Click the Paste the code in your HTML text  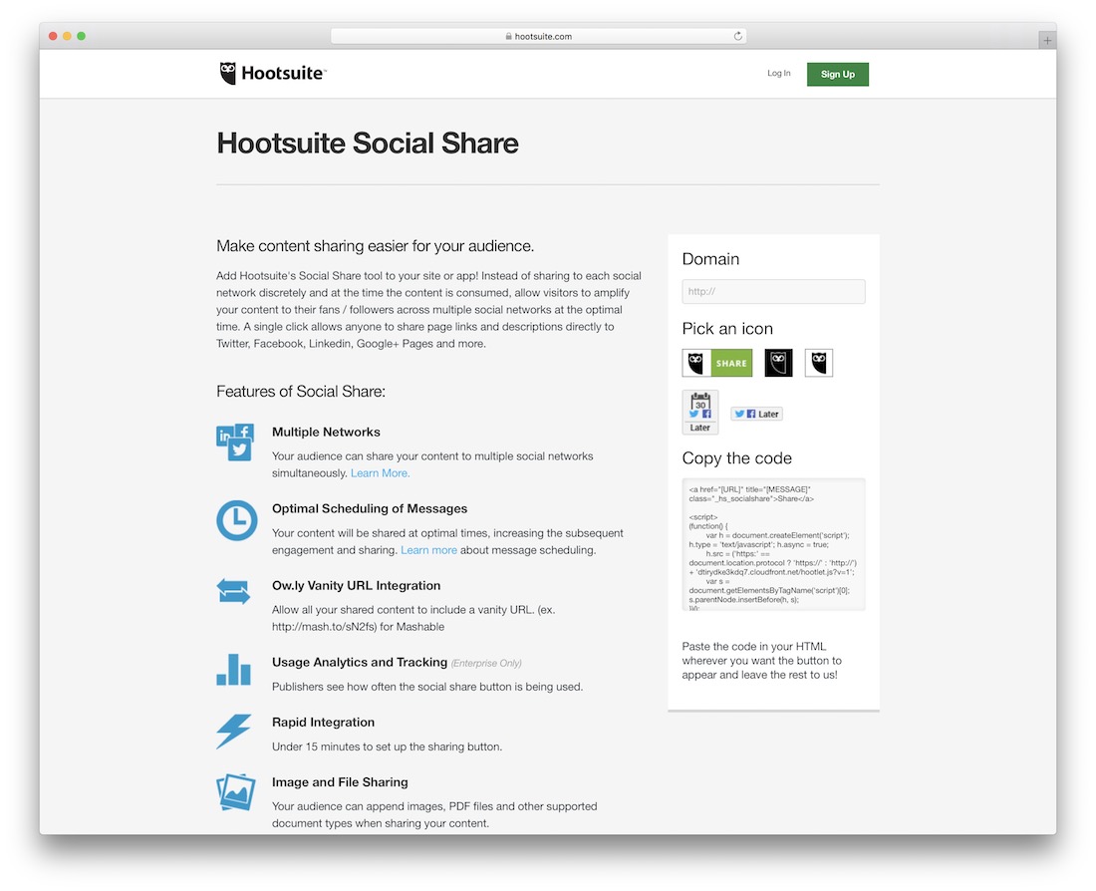(761, 661)
